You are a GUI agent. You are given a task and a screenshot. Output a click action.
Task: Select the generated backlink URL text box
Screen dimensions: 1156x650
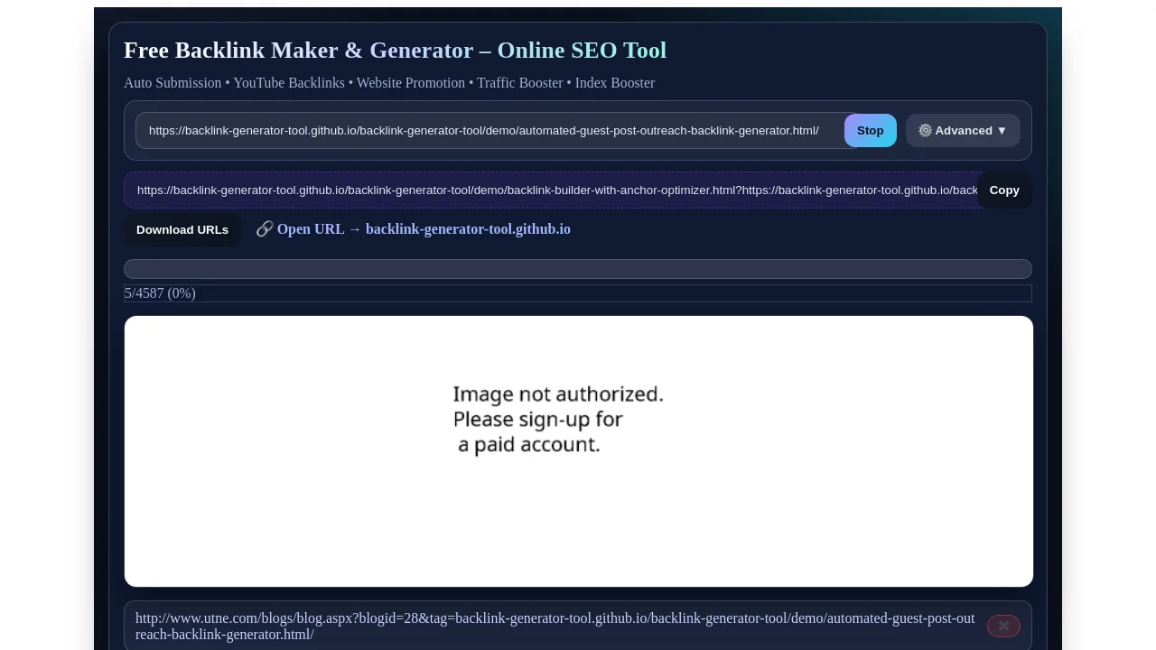pos(555,190)
